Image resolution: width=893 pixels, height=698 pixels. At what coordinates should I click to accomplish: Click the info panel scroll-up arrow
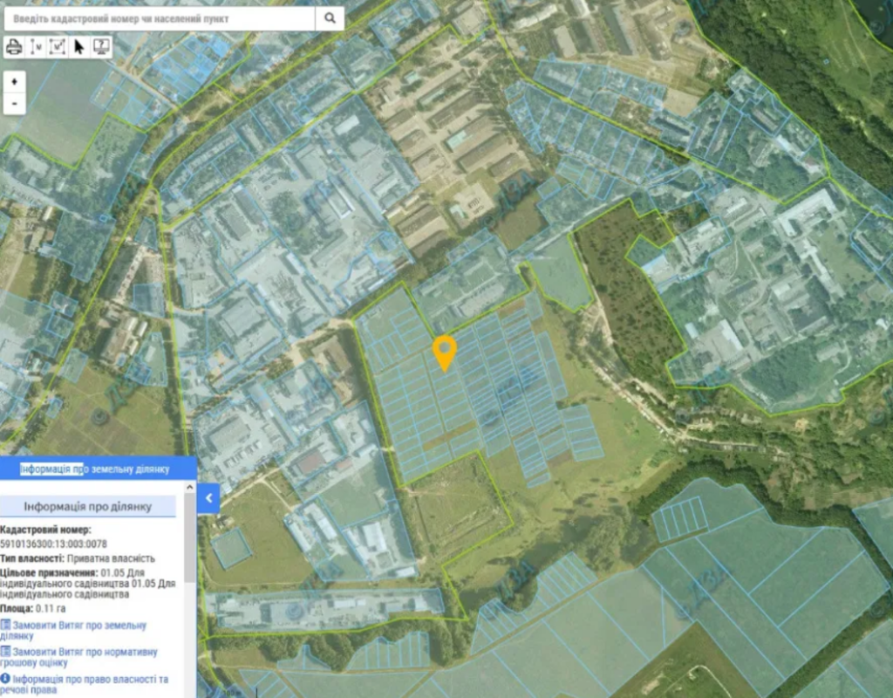(x=191, y=487)
